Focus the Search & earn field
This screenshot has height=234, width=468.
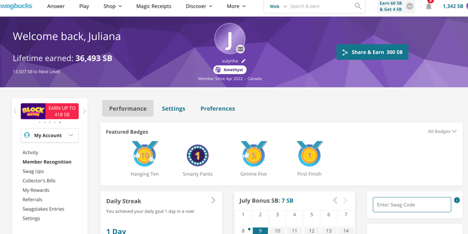pos(321,6)
